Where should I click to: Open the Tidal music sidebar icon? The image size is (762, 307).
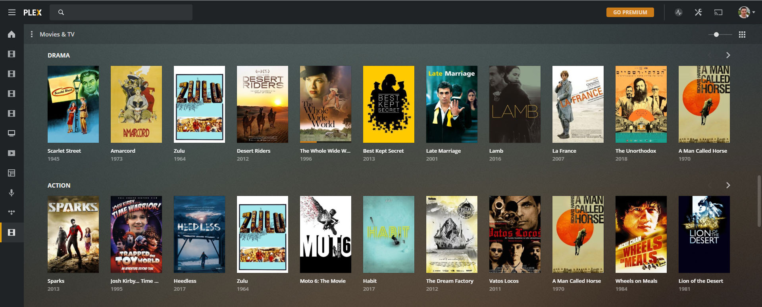click(x=12, y=213)
